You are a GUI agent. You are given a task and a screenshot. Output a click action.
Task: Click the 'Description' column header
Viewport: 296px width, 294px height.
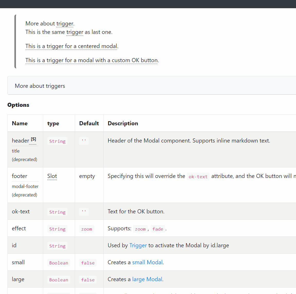click(123, 124)
